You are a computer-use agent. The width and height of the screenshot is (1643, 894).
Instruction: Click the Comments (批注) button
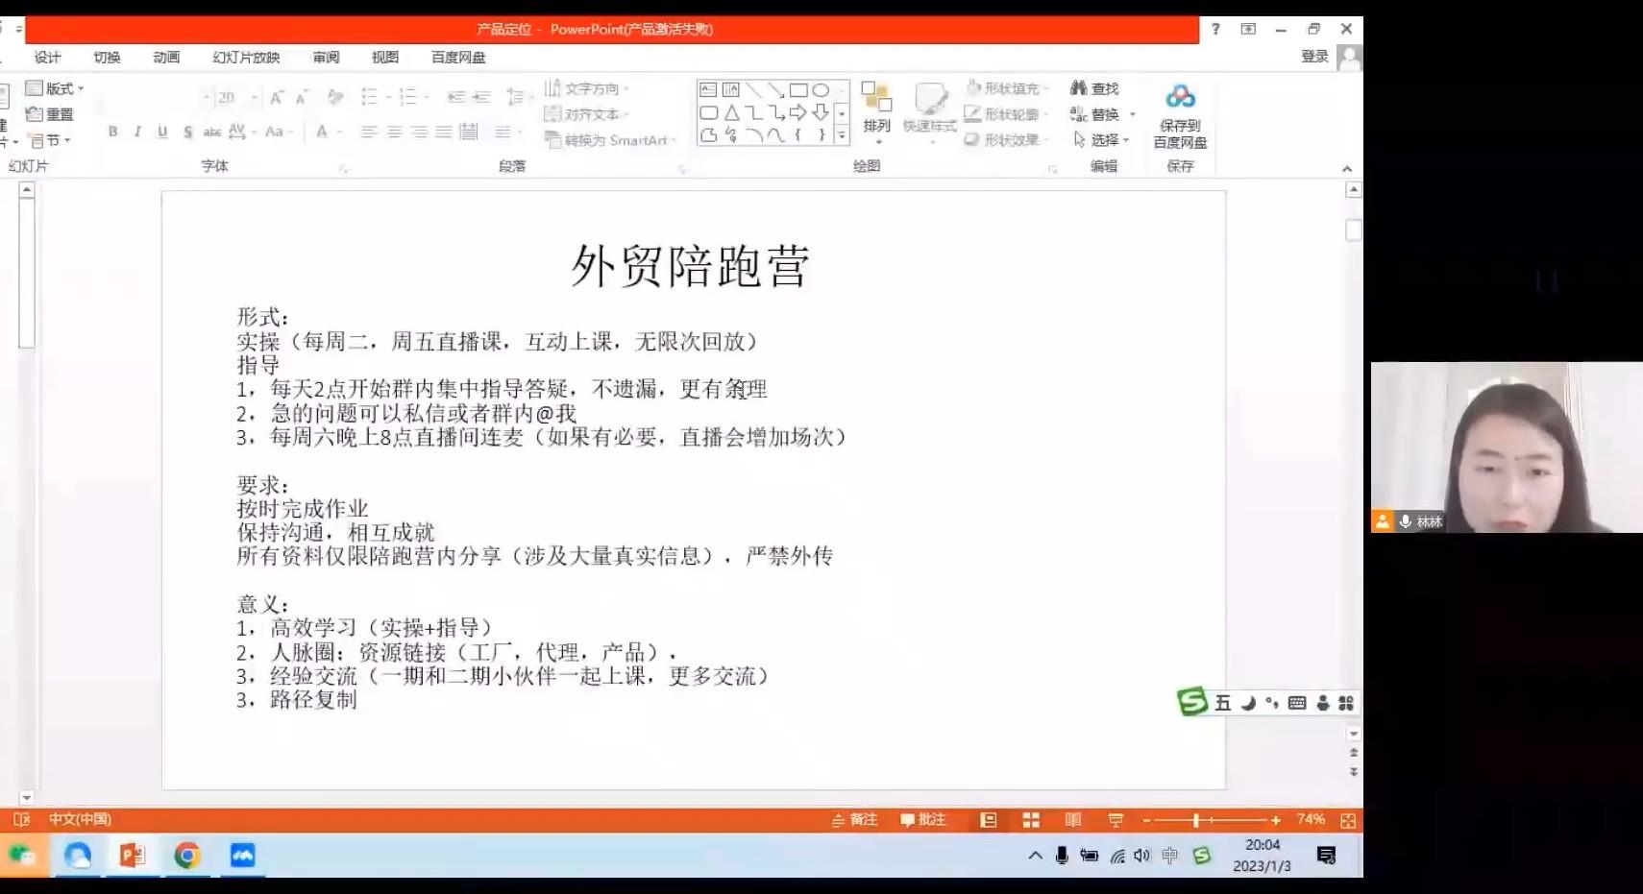923,820
